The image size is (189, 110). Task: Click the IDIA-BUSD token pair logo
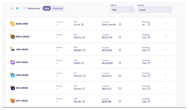[x=12, y=88]
